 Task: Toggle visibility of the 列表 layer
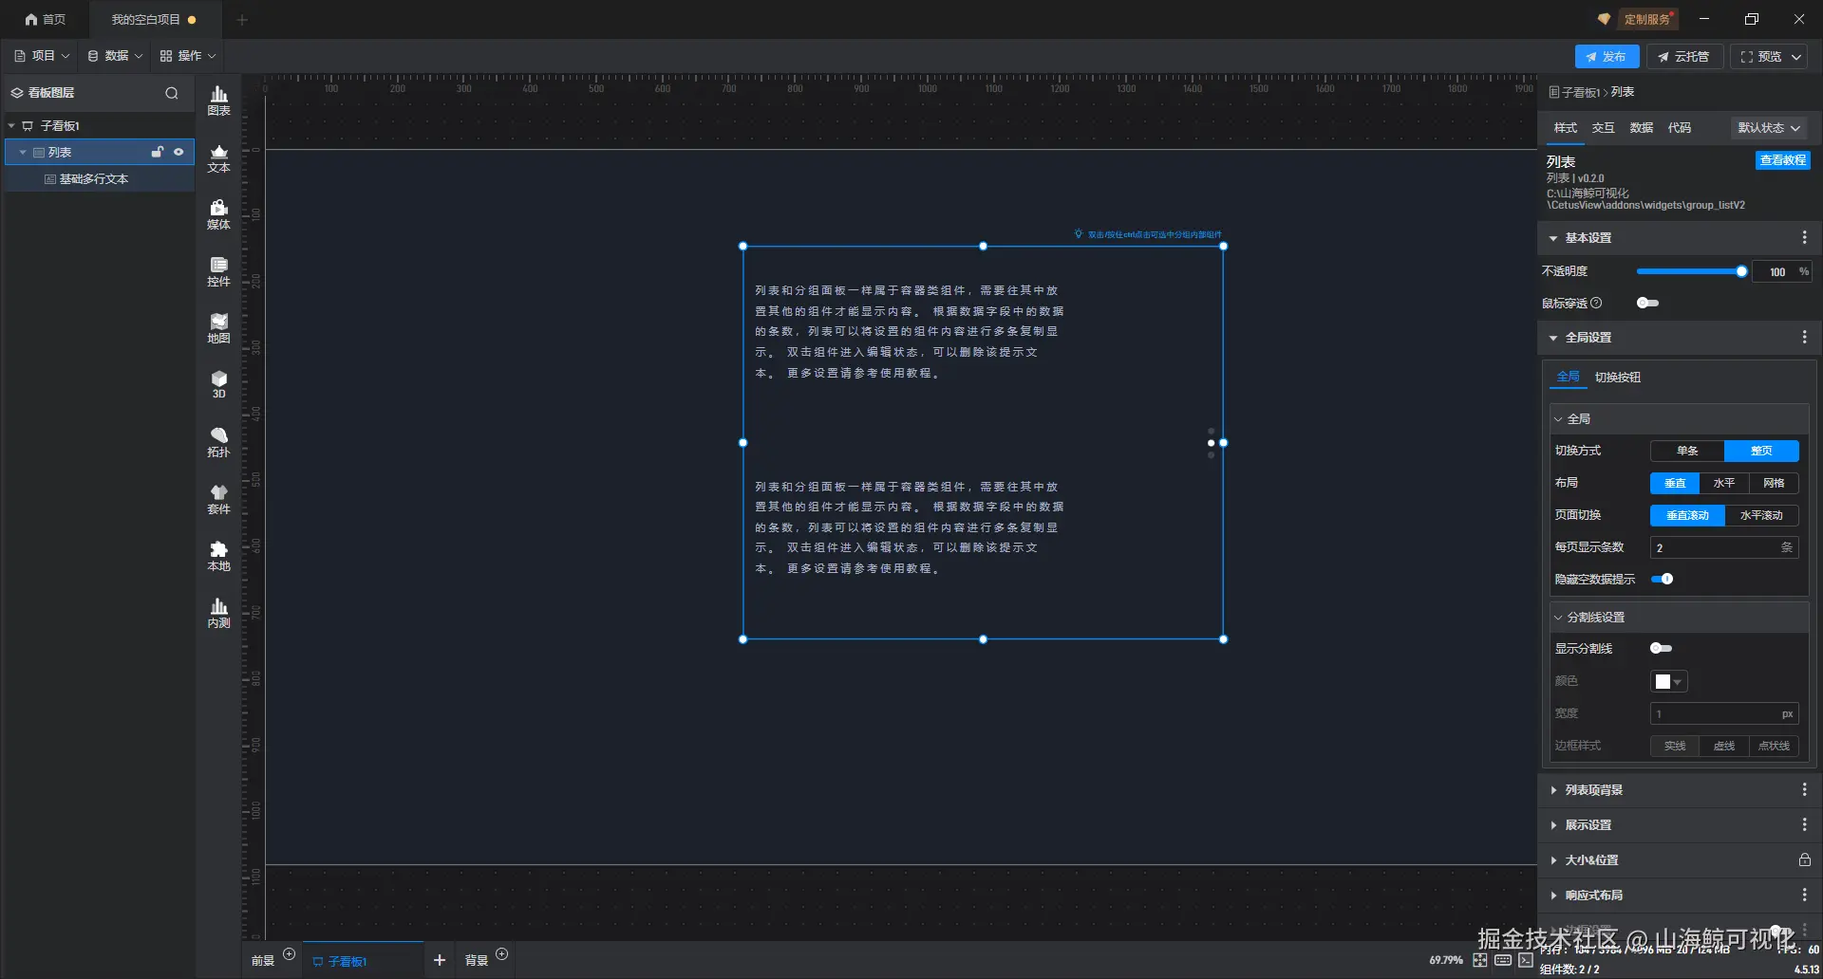coord(179,152)
